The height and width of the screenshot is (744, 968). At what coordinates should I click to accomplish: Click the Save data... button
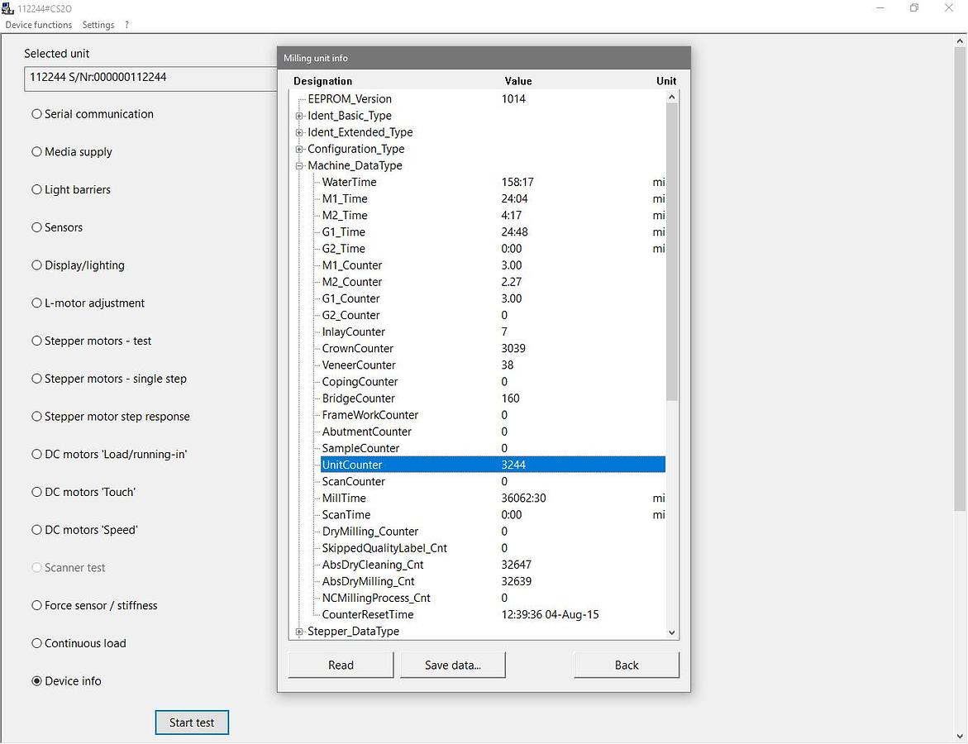click(x=452, y=665)
